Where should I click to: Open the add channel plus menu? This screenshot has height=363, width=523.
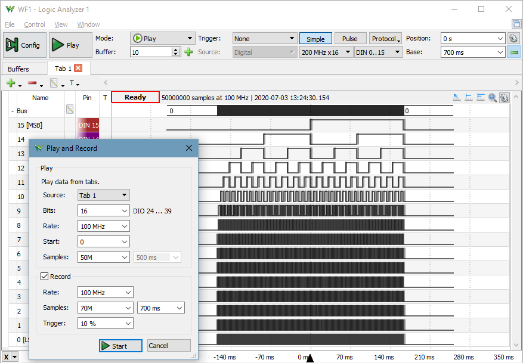[11, 83]
